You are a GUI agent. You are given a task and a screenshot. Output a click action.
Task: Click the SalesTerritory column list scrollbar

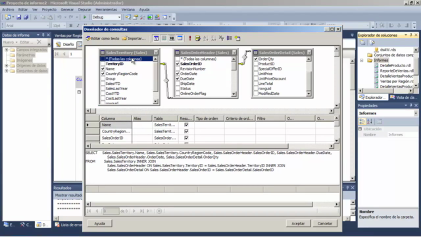(x=155, y=80)
